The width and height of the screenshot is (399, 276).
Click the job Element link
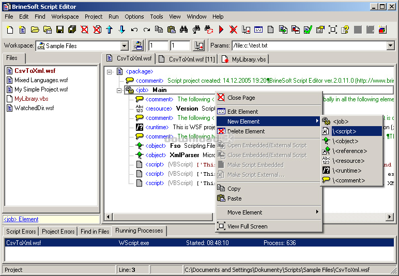coord(21,219)
